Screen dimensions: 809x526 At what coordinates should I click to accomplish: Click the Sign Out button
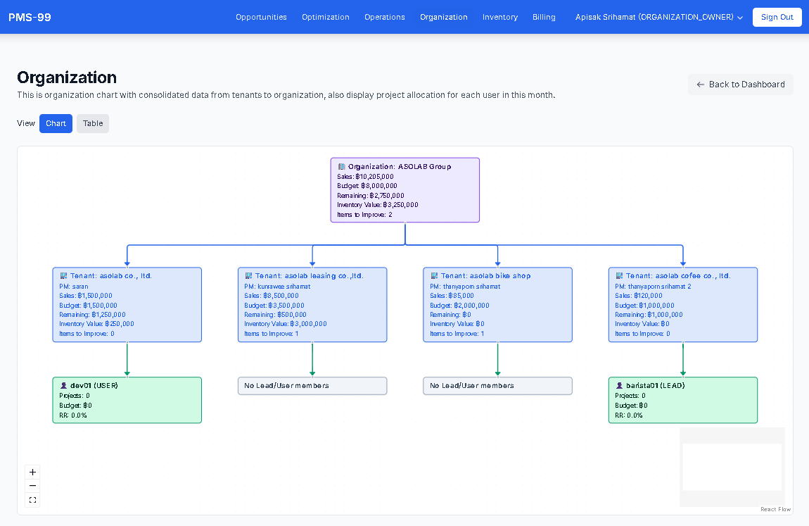tap(777, 17)
